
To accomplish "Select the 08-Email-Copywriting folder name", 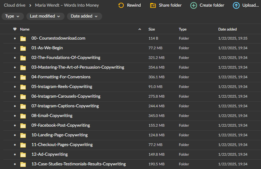I will coord(52,115).
